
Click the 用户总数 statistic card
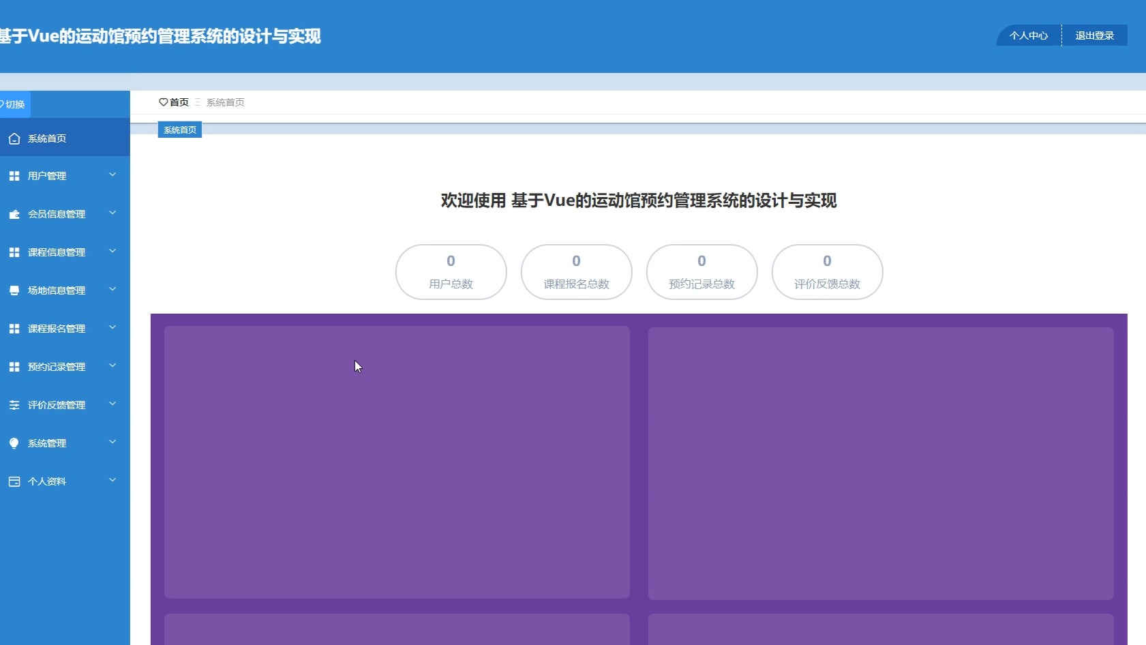(x=451, y=272)
